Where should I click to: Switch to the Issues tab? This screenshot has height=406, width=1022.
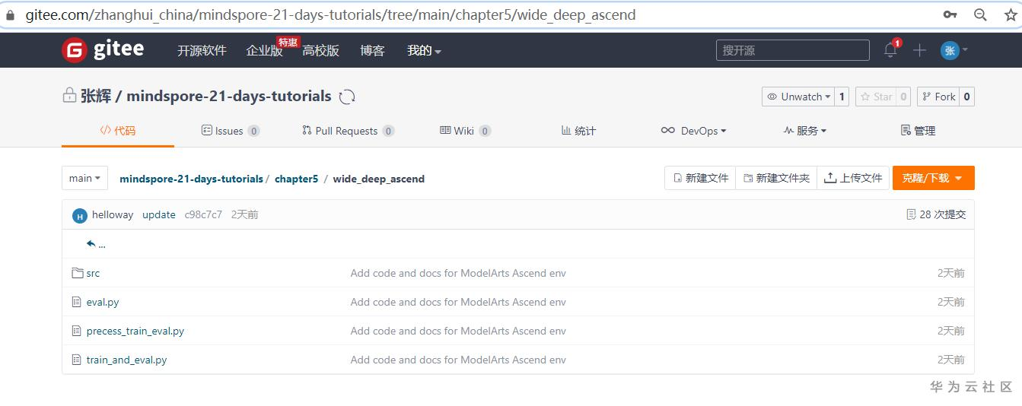[231, 131]
